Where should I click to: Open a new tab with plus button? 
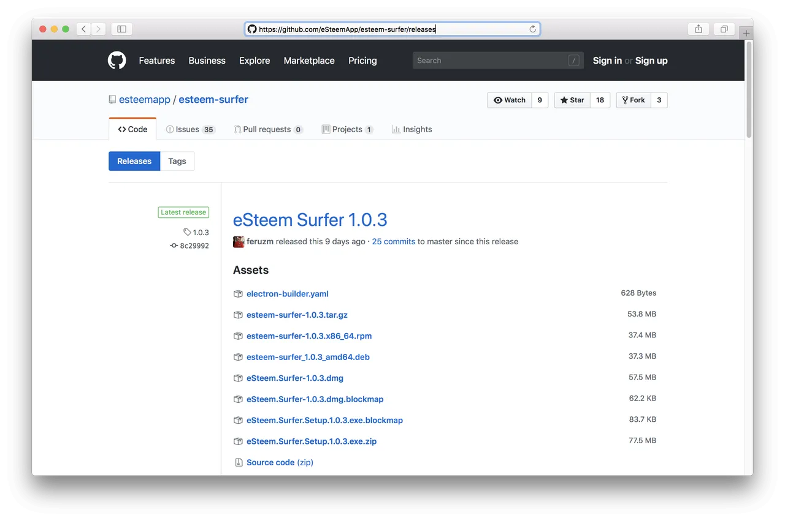coord(746,33)
